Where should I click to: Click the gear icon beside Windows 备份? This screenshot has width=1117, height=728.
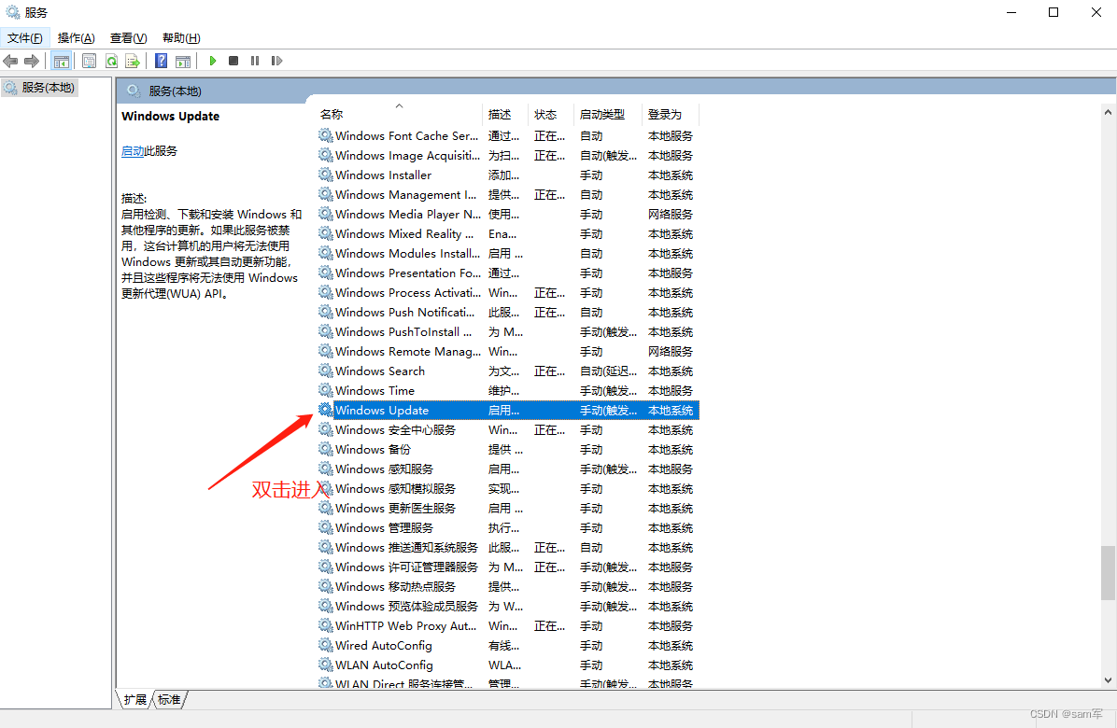326,449
